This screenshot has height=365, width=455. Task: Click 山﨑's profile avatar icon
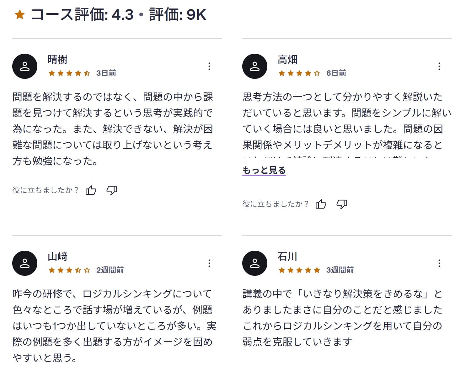click(x=24, y=263)
